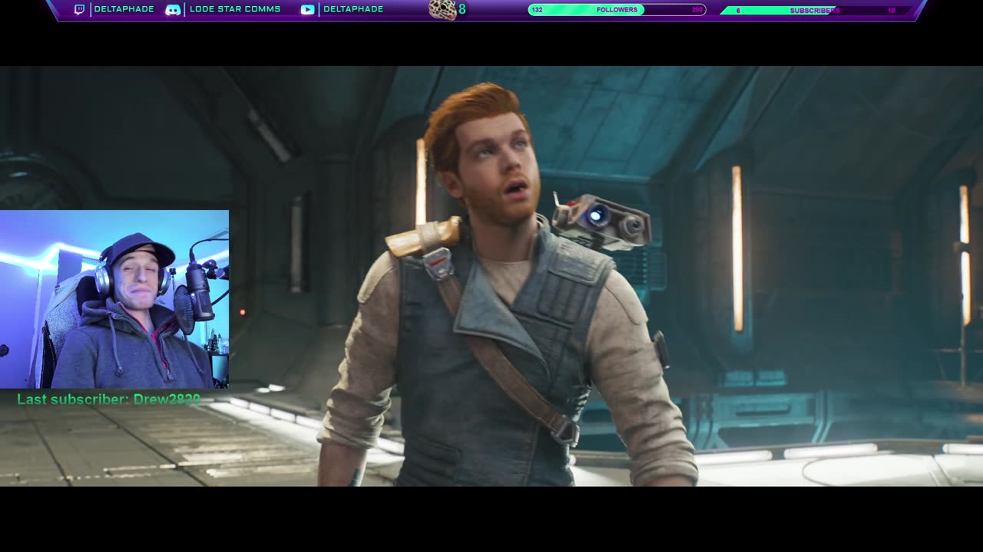This screenshot has width=983, height=552.
Task: Click the streamer webcam overlay
Action: point(114,299)
